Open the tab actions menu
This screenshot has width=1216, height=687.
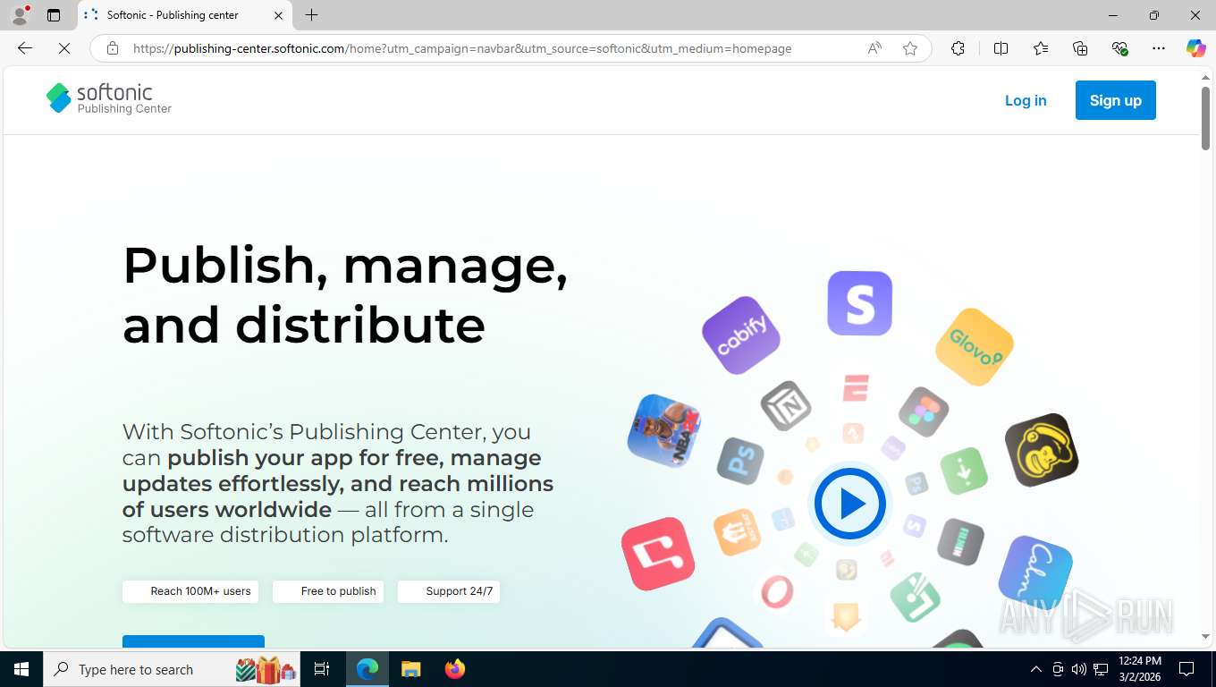click(x=54, y=15)
